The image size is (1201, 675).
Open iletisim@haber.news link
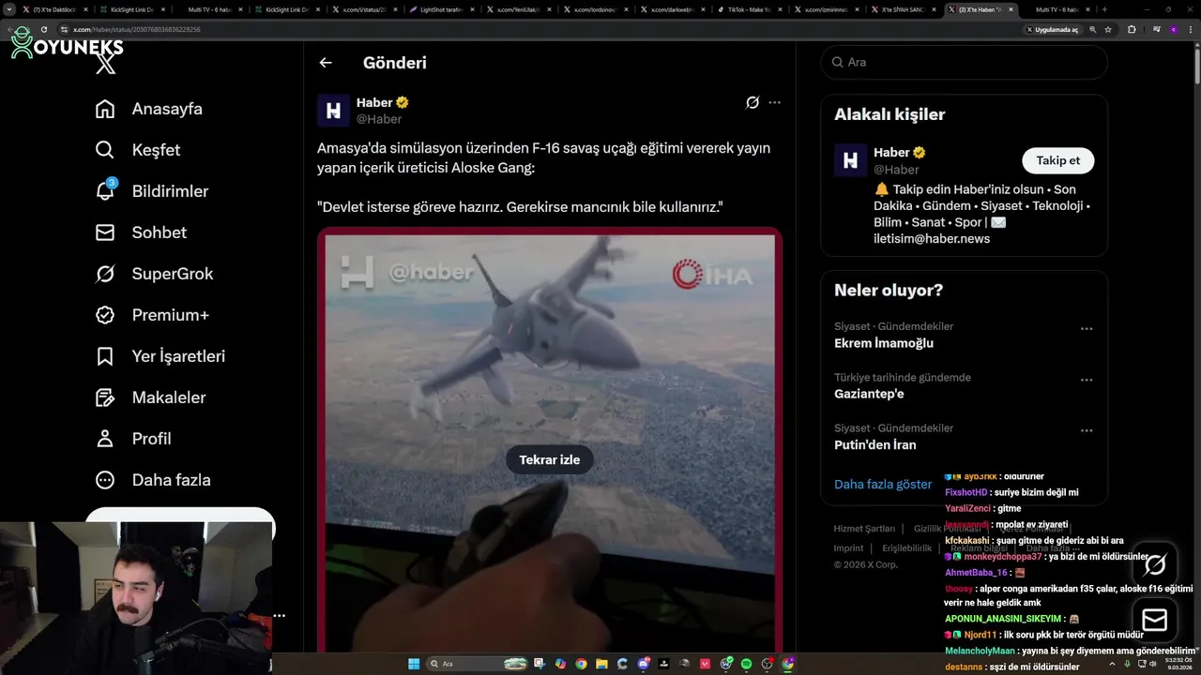(932, 238)
